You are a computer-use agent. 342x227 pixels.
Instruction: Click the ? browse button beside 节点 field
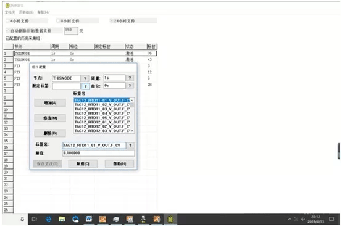pyautogui.click(x=85, y=78)
